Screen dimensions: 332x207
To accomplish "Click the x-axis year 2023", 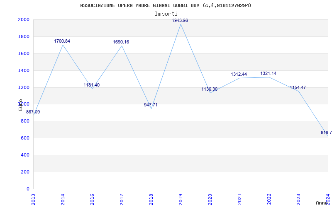I will [298, 199].
